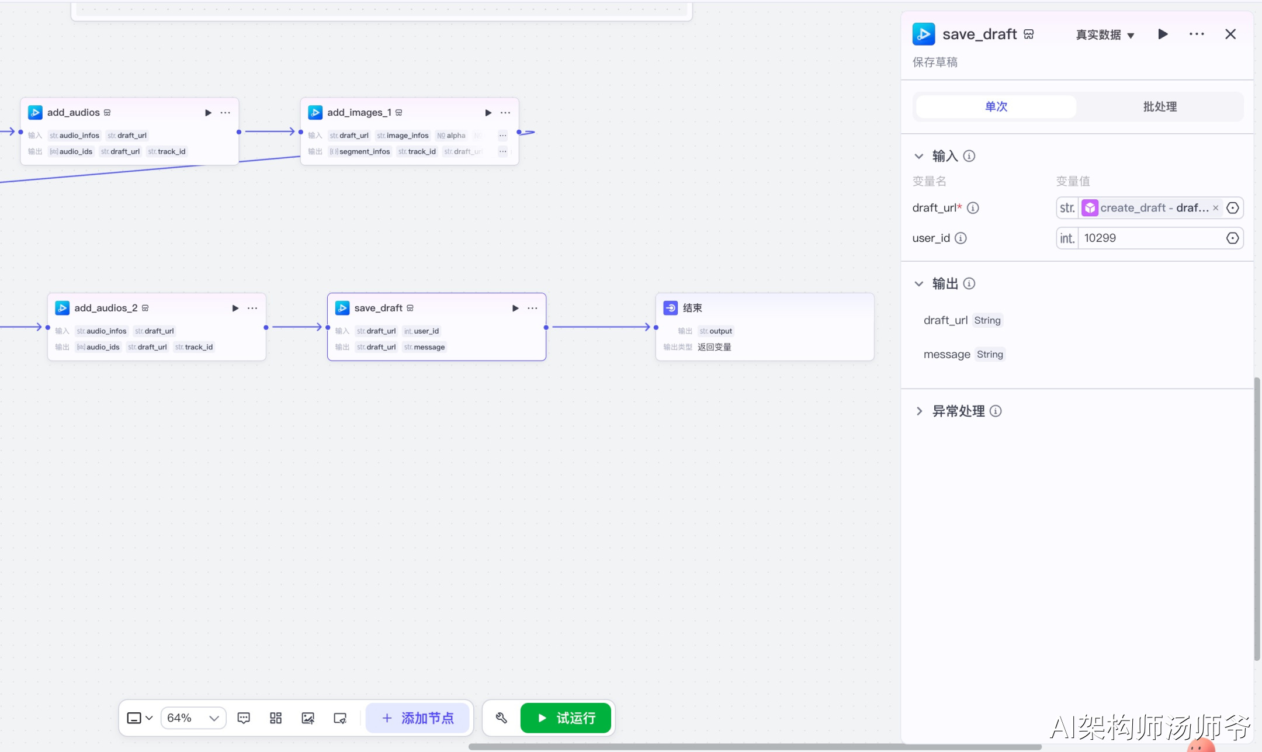Open the save_draft panel three-dot menu
1262x752 pixels.
(x=1197, y=34)
